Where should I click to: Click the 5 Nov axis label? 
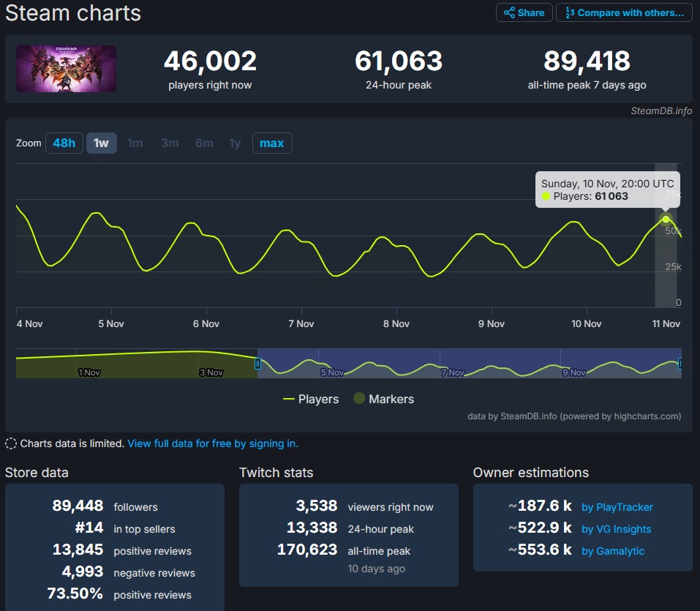(111, 324)
